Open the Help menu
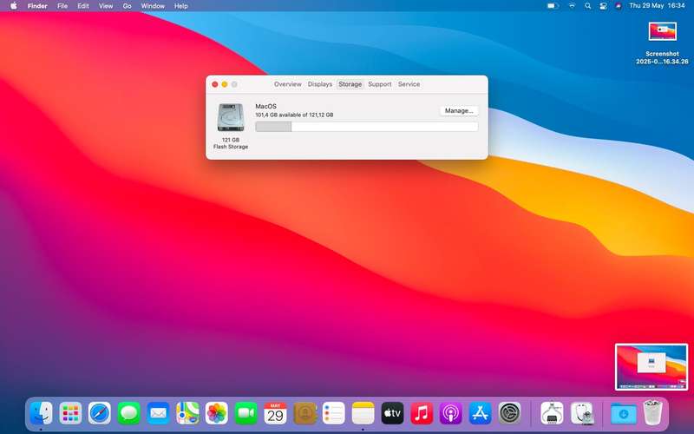This screenshot has width=694, height=434. point(181,6)
